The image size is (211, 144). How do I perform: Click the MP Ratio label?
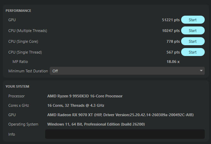coord(20,62)
